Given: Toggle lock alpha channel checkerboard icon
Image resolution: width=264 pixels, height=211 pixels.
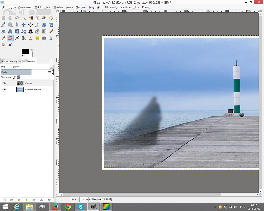Looking at the screenshot, I should (x=19, y=77).
